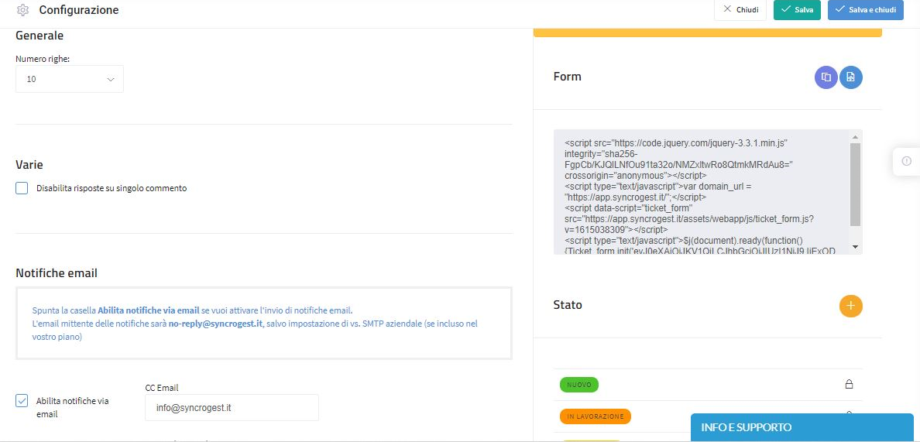Click the CC Email label
920x442 pixels.
point(162,388)
